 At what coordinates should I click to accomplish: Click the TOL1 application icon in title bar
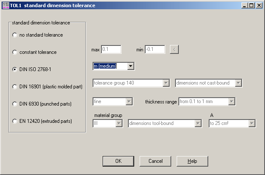point(5,5)
